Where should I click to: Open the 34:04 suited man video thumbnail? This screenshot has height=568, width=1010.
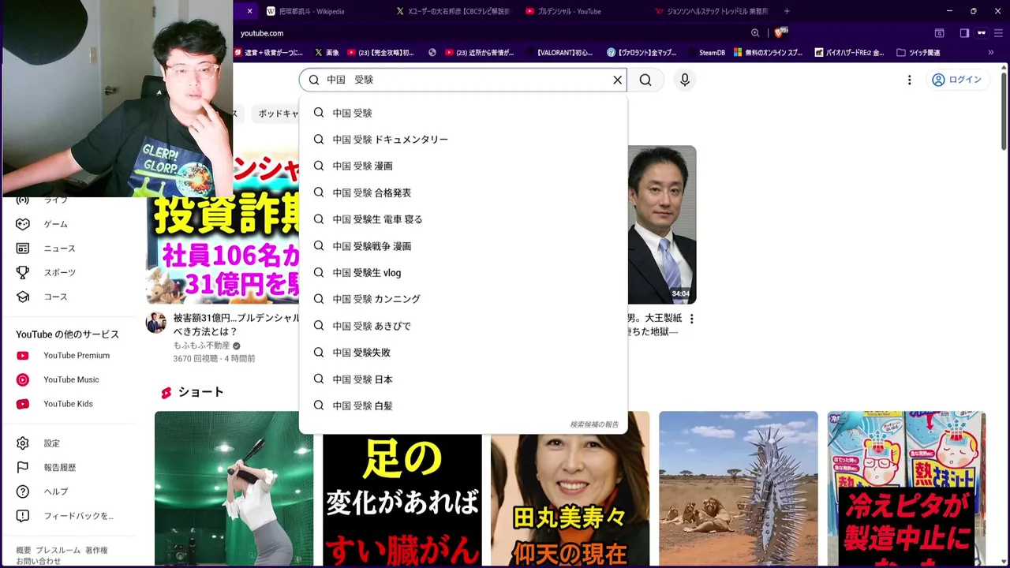662,225
